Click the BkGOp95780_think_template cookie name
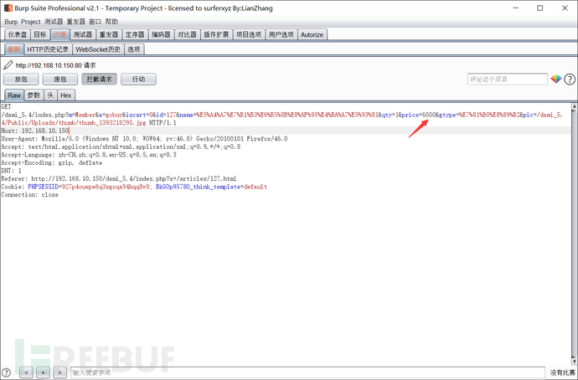578x380 pixels. [197, 187]
